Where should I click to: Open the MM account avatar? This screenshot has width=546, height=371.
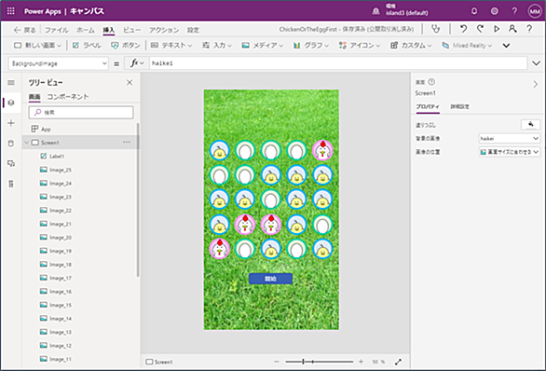pyautogui.click(x=535, y=11)
